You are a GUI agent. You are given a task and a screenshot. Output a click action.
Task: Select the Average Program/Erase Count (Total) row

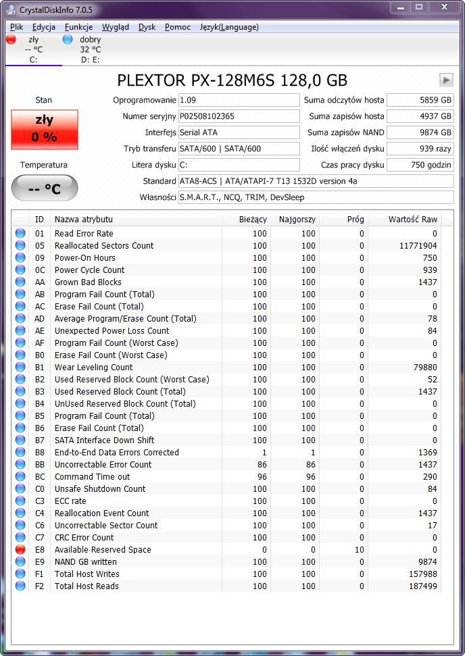click(226, 318)
